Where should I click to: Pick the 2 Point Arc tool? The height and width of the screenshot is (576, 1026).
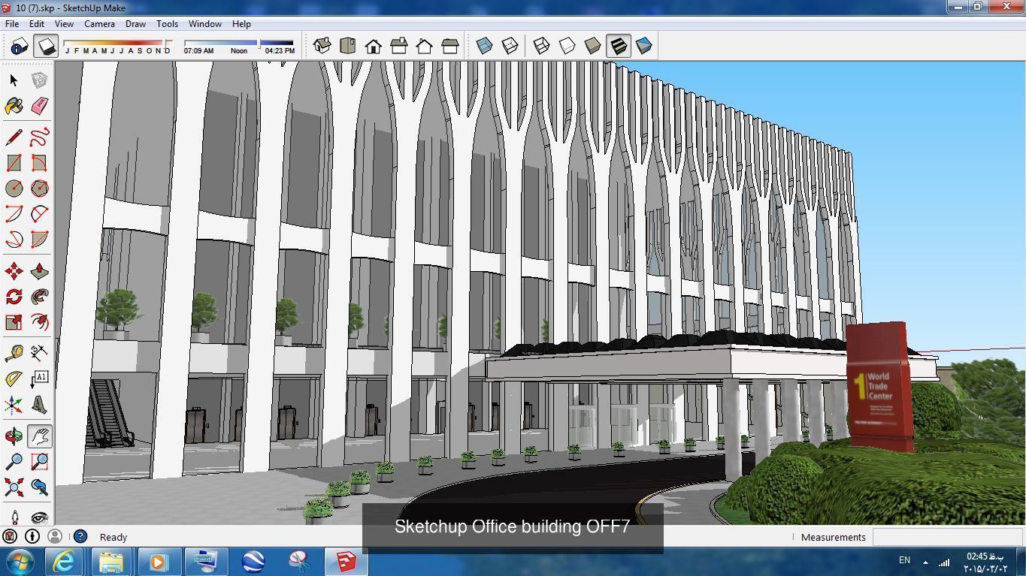(39, 214)
